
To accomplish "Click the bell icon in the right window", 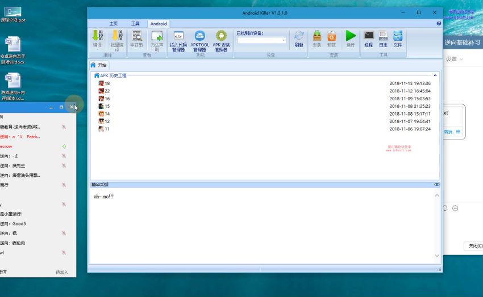I will click(x=445, y=208).
